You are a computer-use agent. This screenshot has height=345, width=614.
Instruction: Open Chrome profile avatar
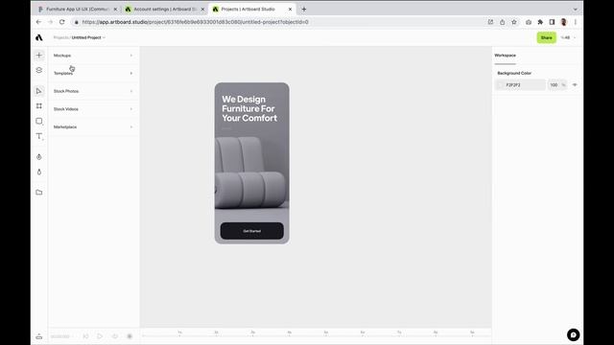pos(564,22)
